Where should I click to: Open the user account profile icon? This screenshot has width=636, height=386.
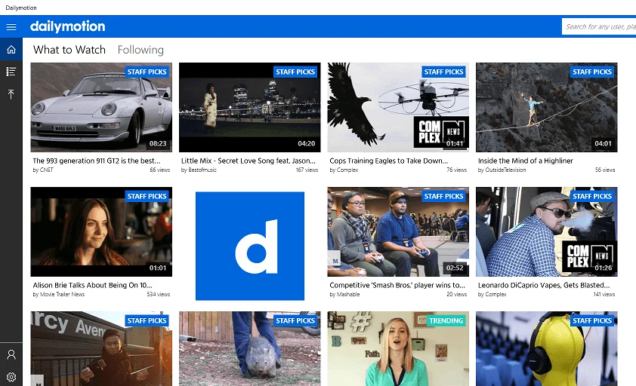click(11, 354)
